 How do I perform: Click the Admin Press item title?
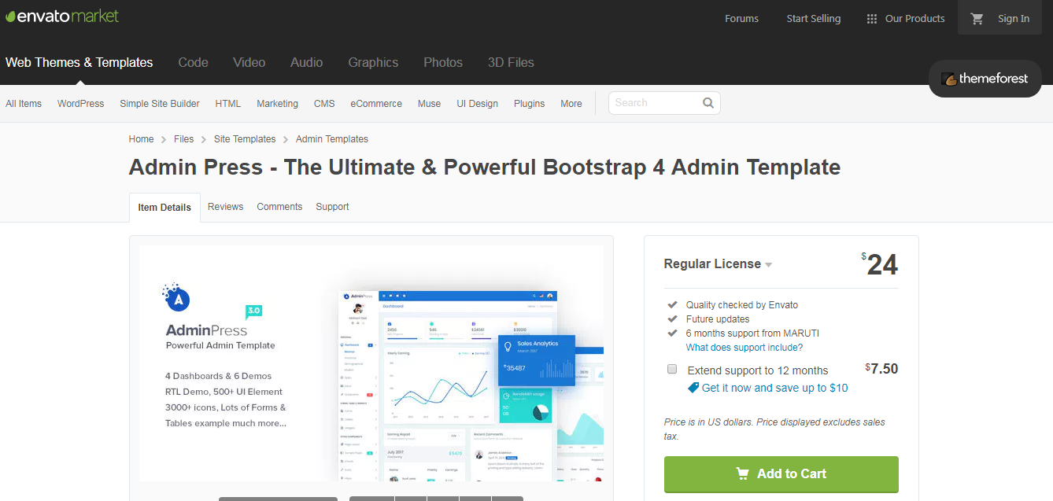pos(485,168)
